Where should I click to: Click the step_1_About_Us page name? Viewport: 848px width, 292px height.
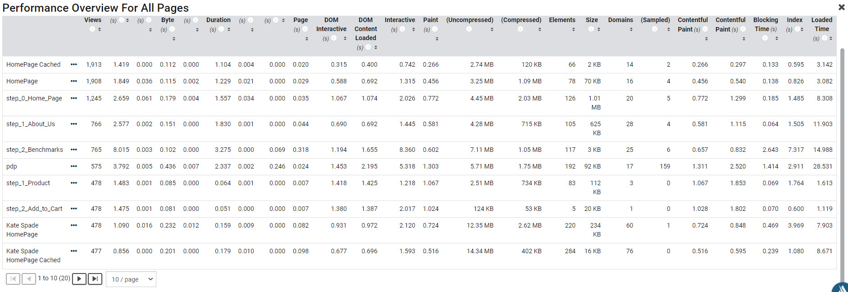pos(31,124)
